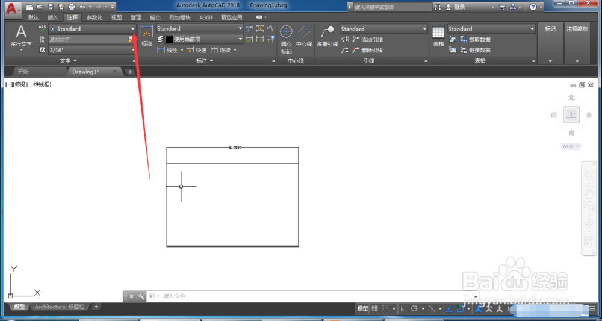The height and width of the screenshot is (321, 602).
Task: Click the Multileader (多重引线) tool
Action: pos(327,37)
